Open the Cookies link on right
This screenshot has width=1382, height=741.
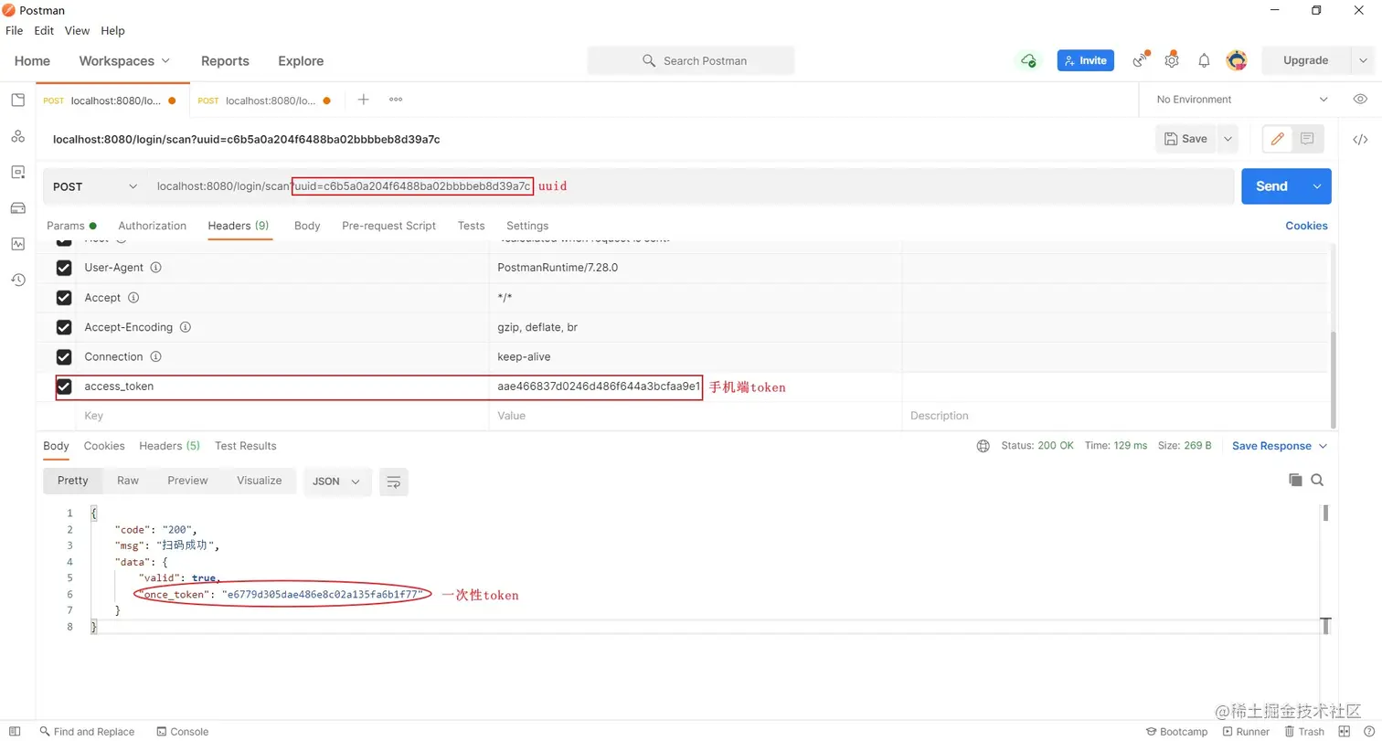click(1306, 226)
